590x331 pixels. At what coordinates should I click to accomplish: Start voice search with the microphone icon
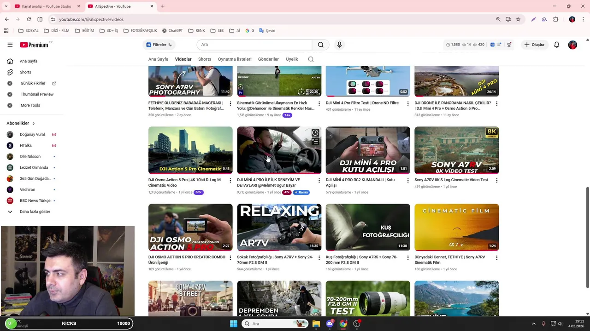pyautogui.click(x=339, y=45)
